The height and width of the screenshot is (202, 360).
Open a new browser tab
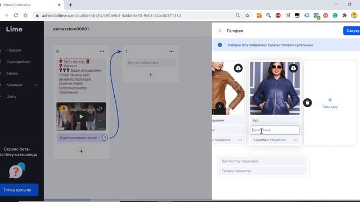70,5
